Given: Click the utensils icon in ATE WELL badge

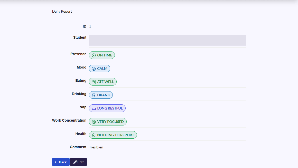Looking at the screenshot, I should coord(94,82).
